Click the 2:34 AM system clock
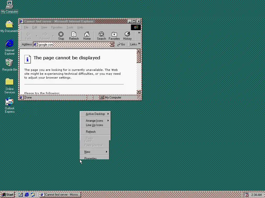The height and width of the screenshot is (198, 265). (x=256, y=195)
